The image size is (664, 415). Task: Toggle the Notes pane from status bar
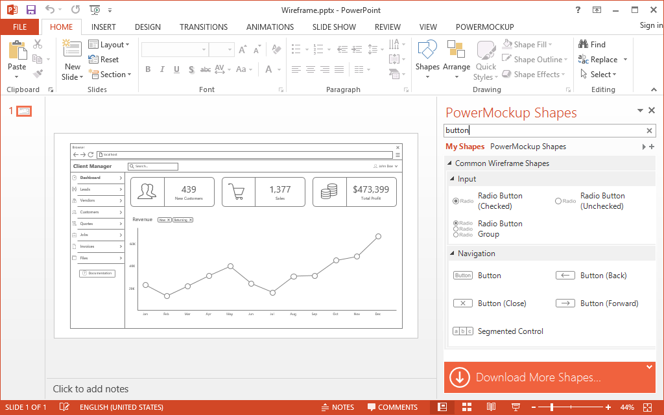click(x=337, y=407)
